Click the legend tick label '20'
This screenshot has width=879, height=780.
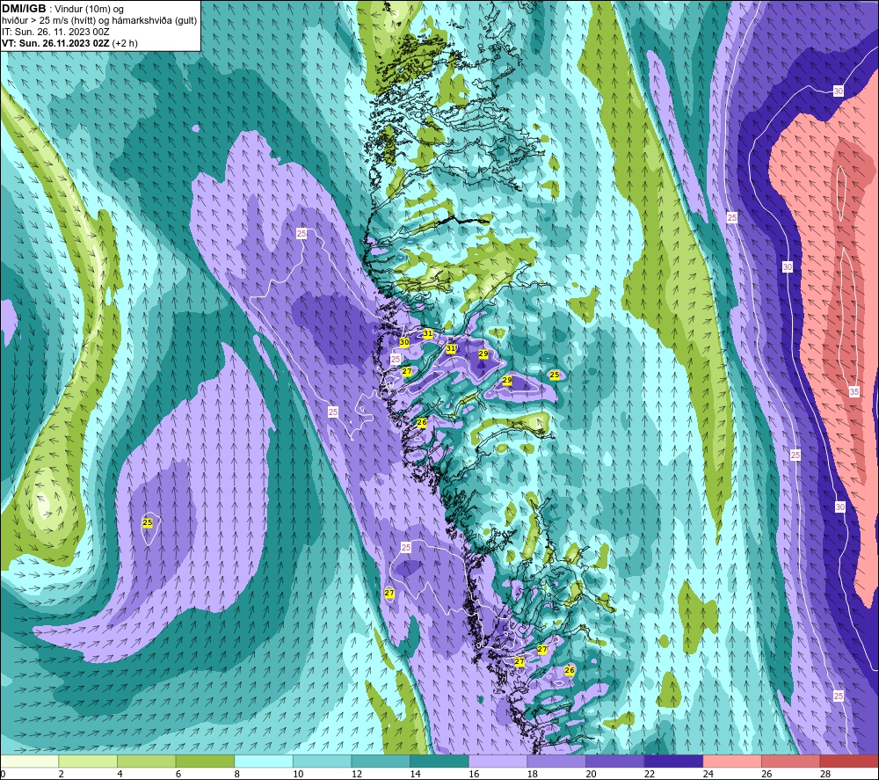(591, 774)
